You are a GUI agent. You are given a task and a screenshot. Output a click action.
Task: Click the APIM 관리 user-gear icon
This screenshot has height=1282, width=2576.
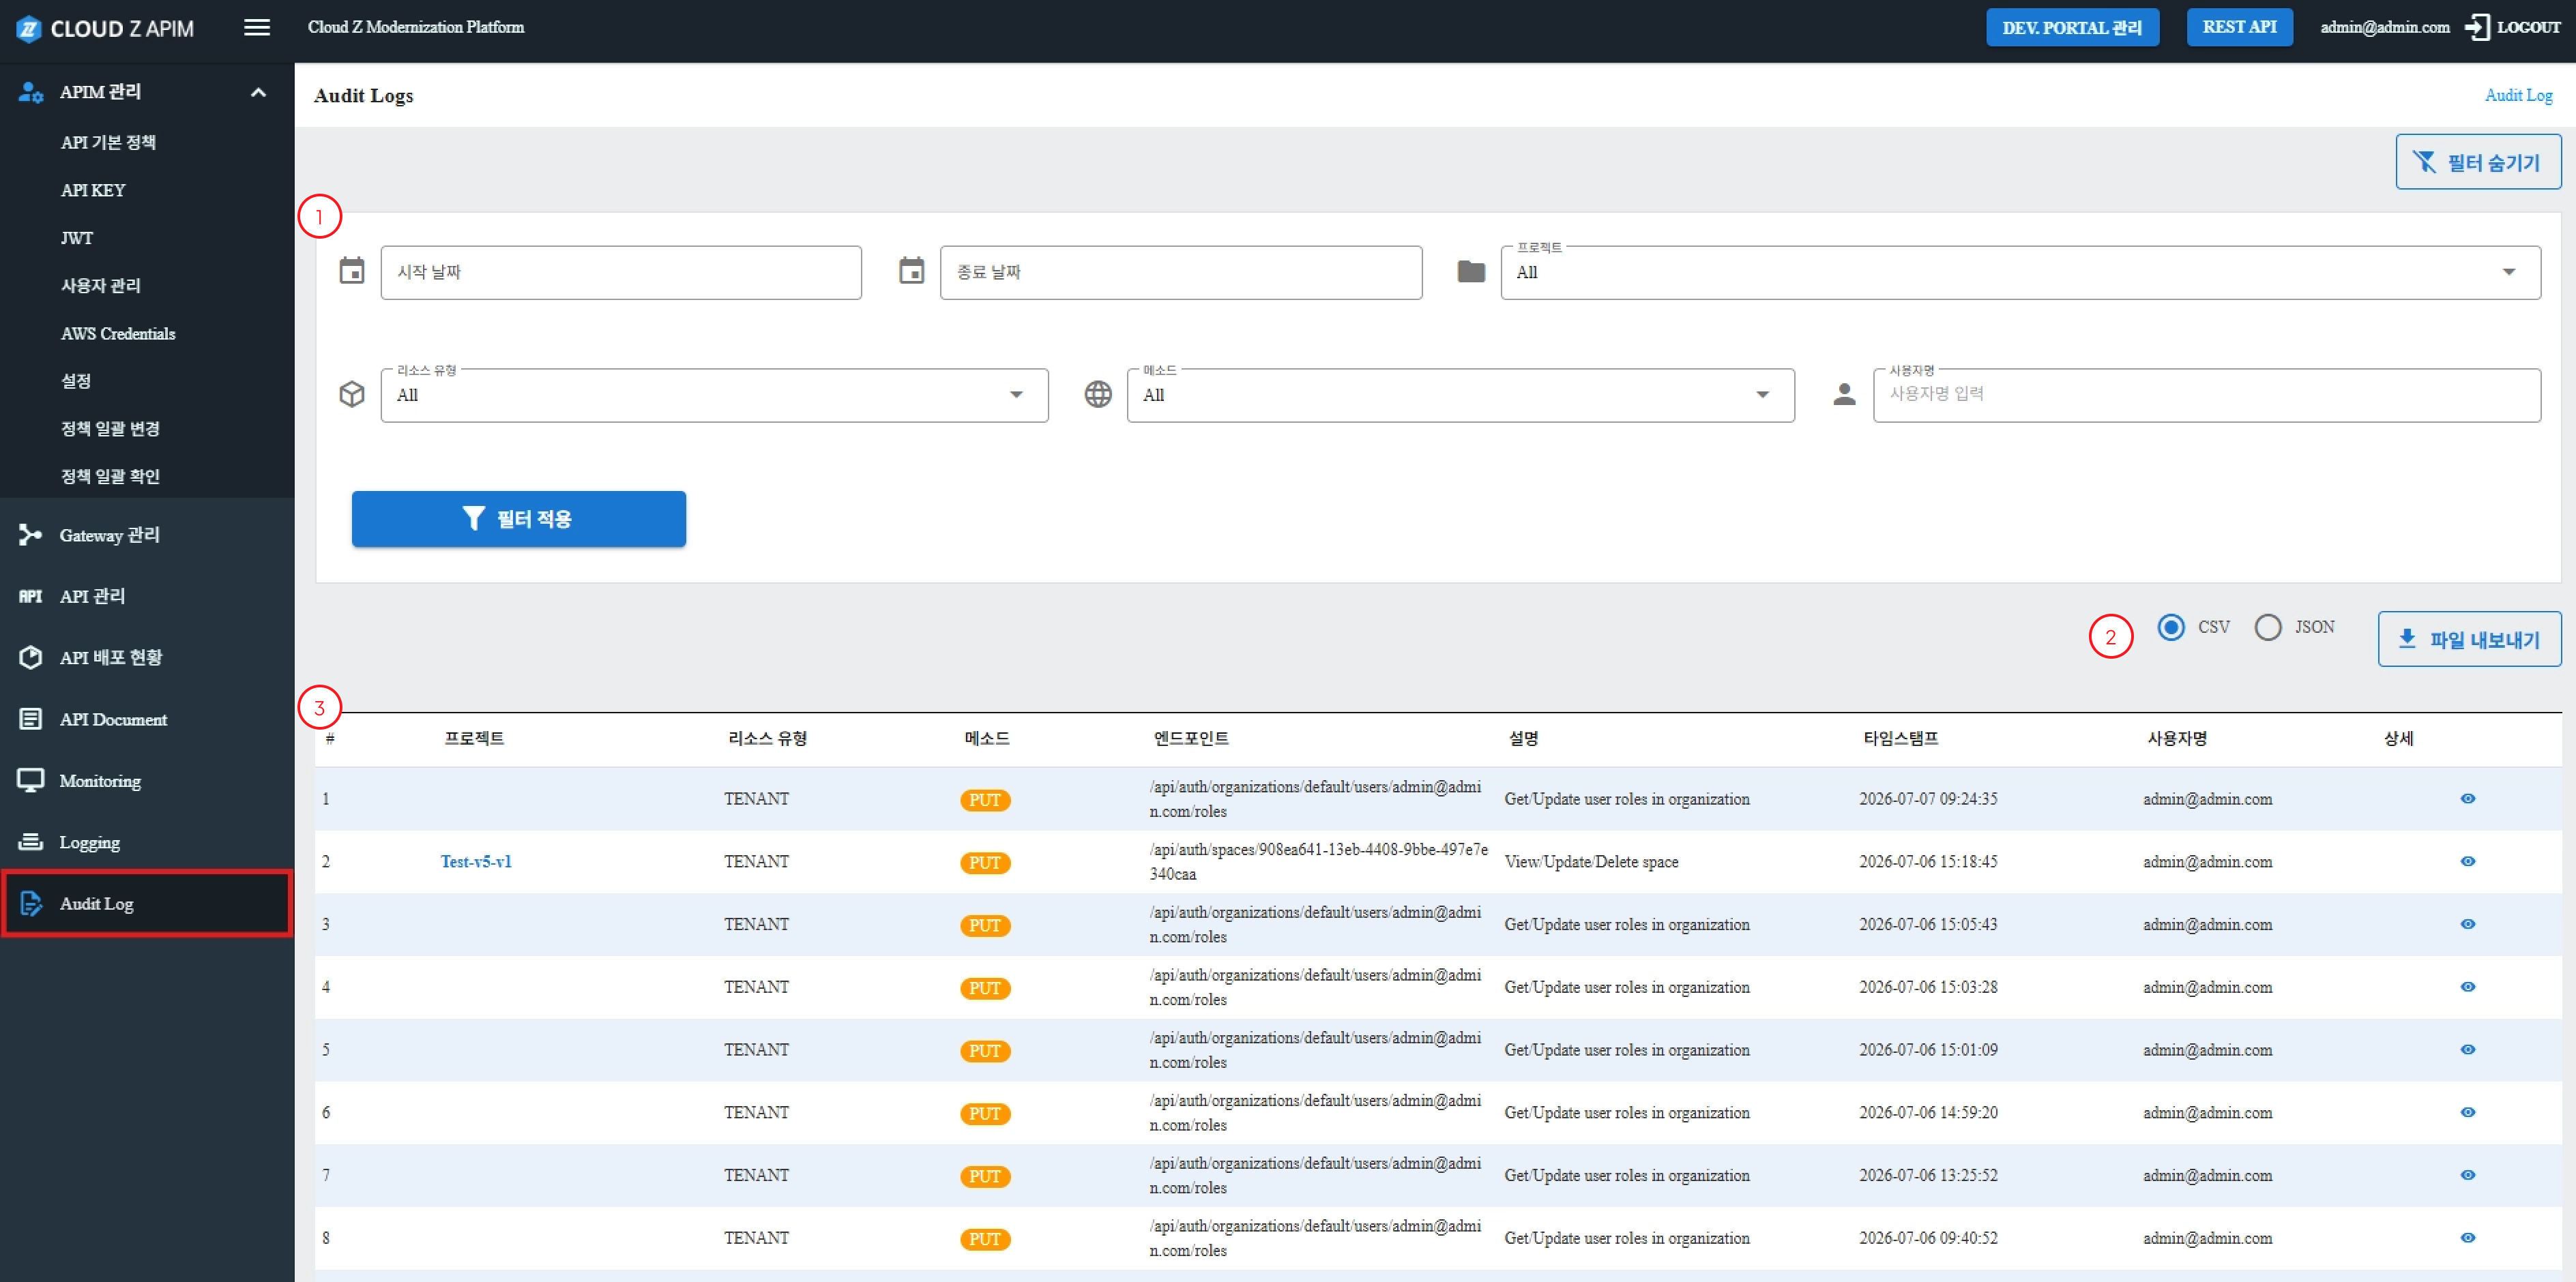pyautogui.click(x=31, y=92)
